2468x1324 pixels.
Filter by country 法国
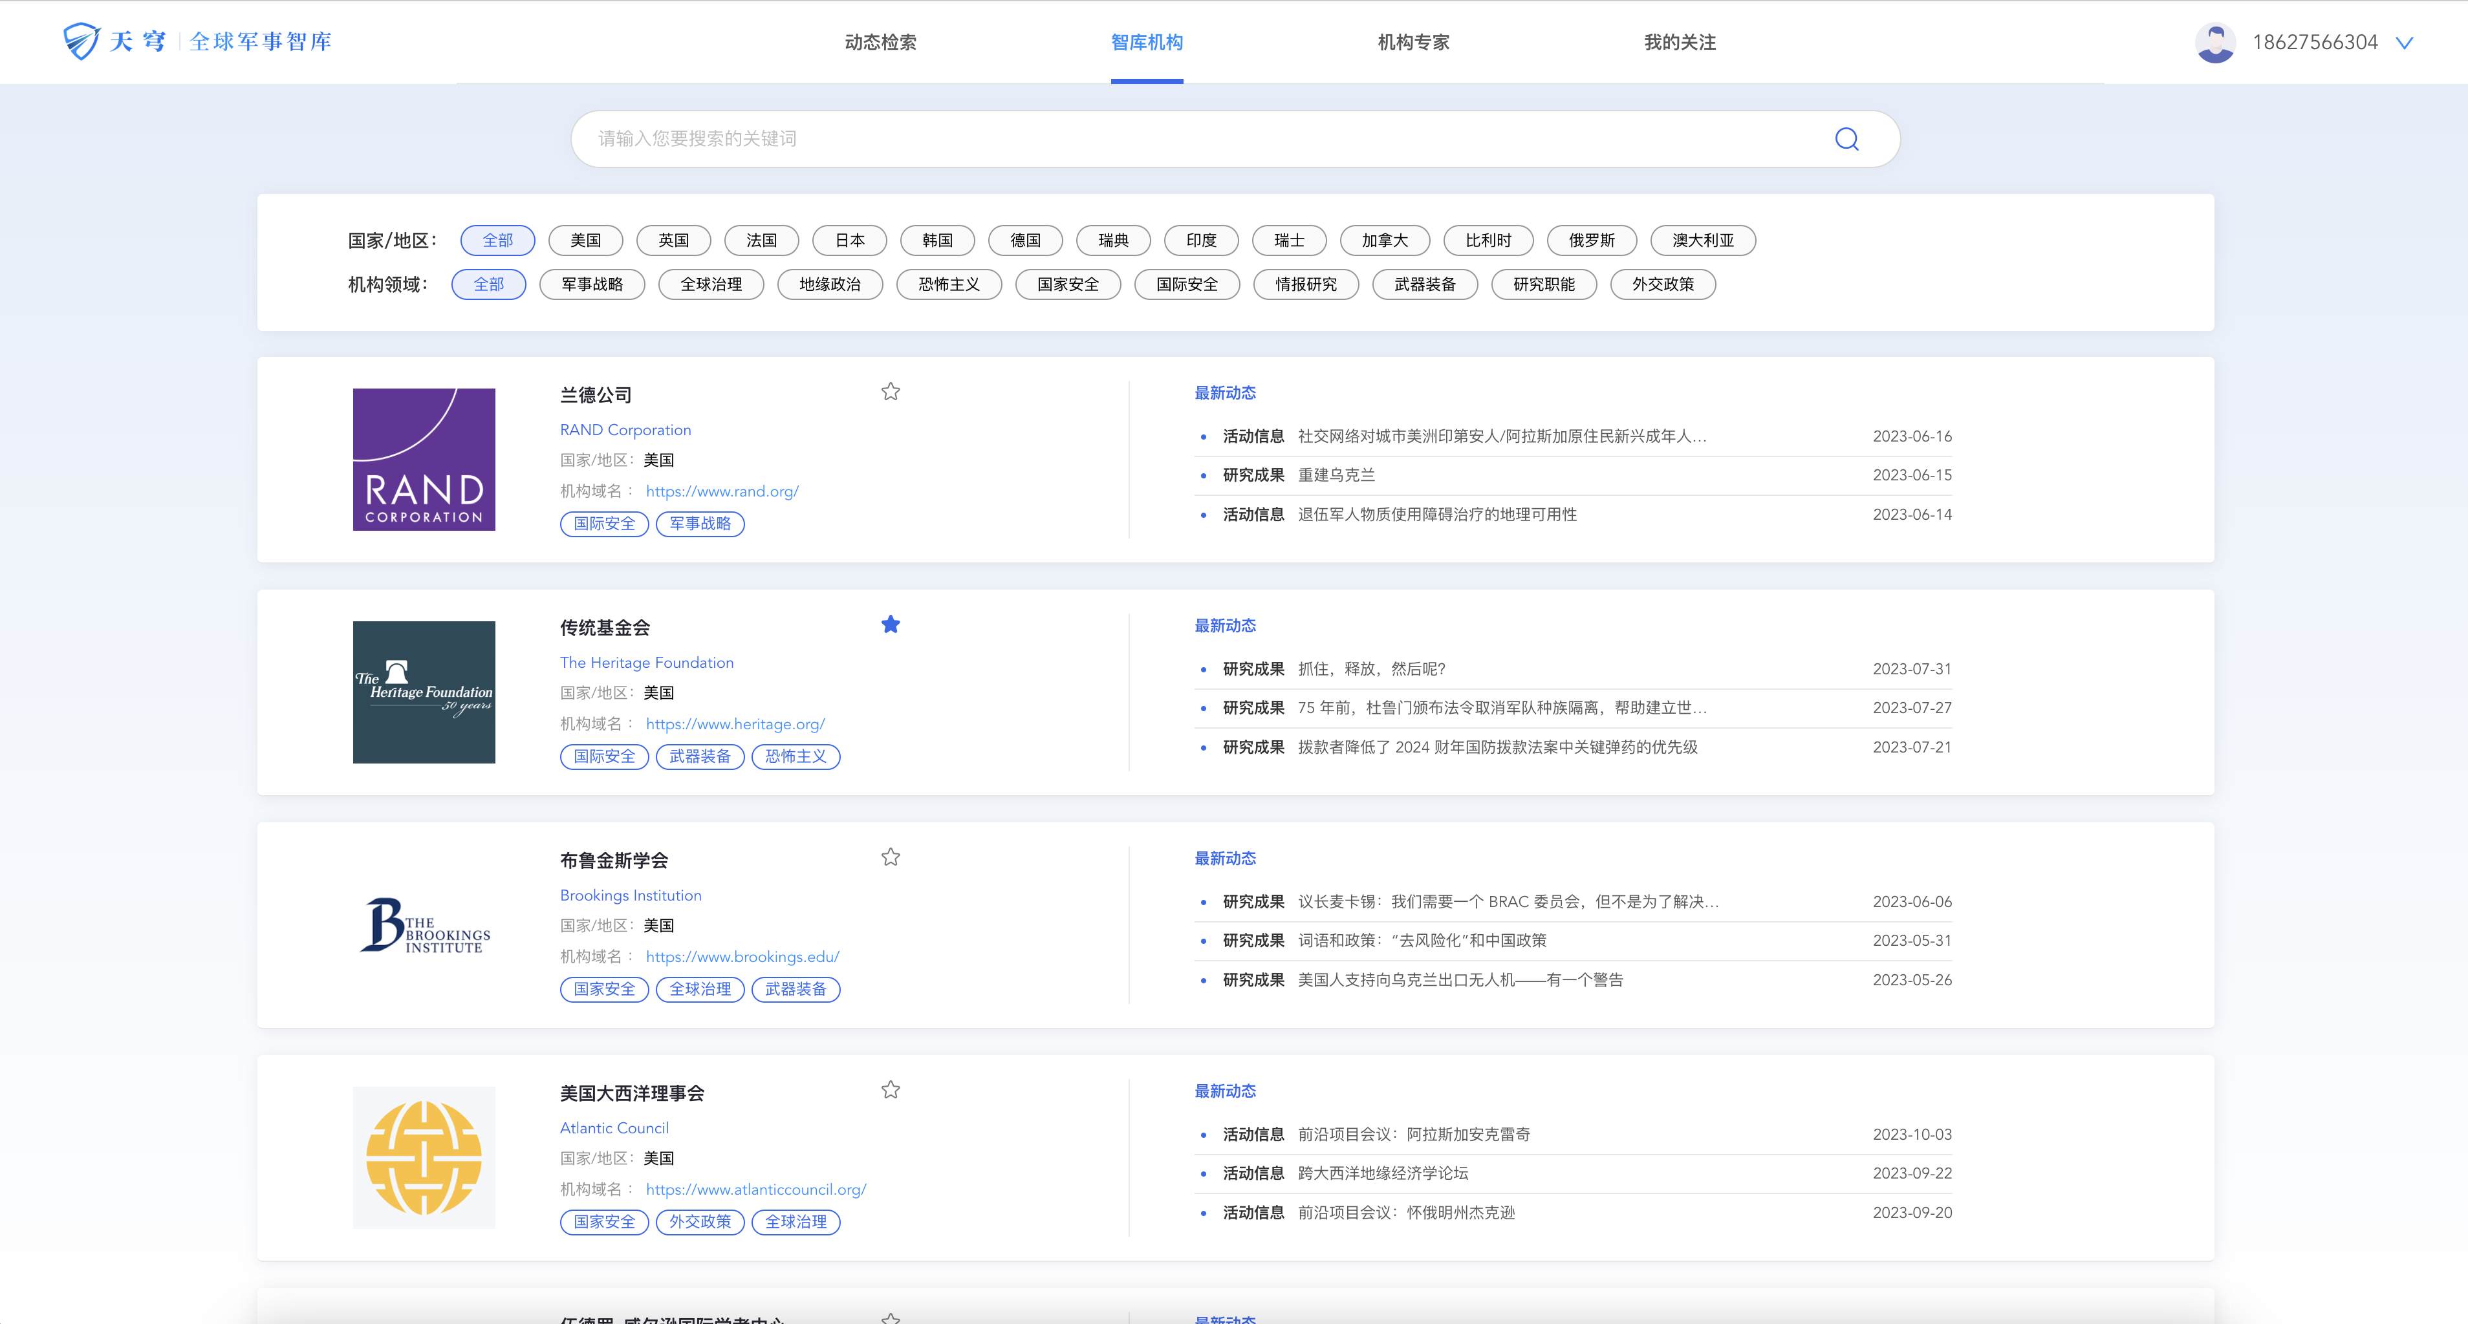pyautogui.click(x=762, y=240)
